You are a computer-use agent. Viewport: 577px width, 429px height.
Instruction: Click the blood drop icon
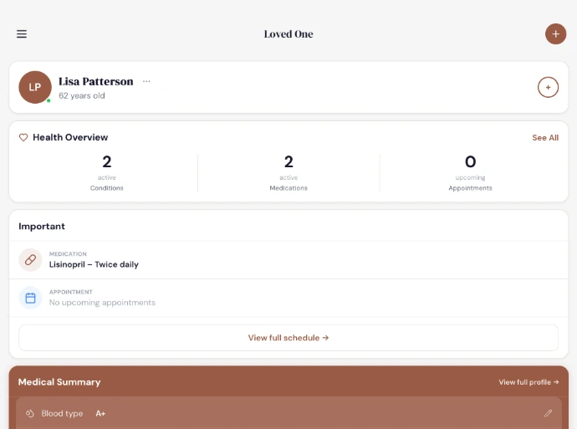tap(29, 413)
